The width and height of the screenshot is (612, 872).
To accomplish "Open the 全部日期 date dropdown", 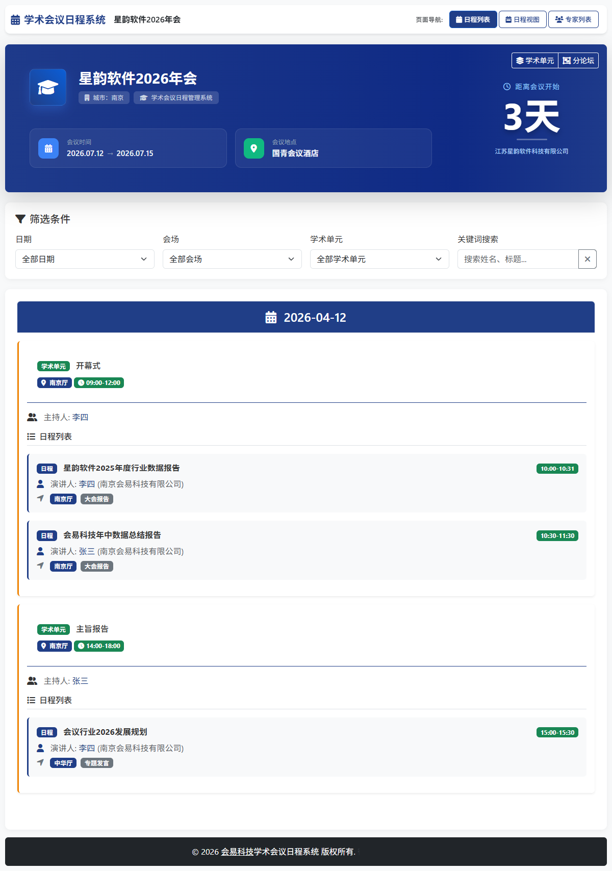I will pyautogui.click(x=85, y=259).
